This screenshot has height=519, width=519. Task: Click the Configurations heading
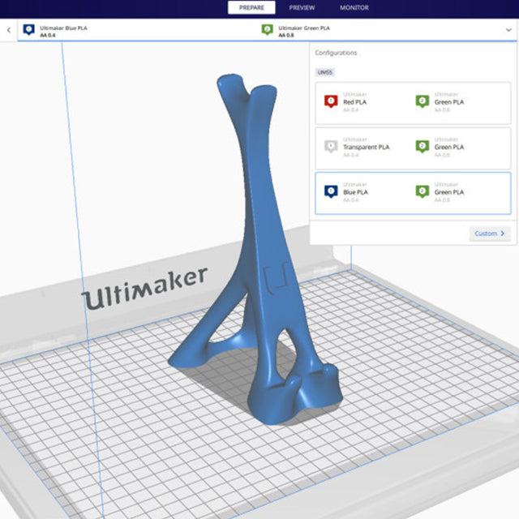tap(336, 53)
